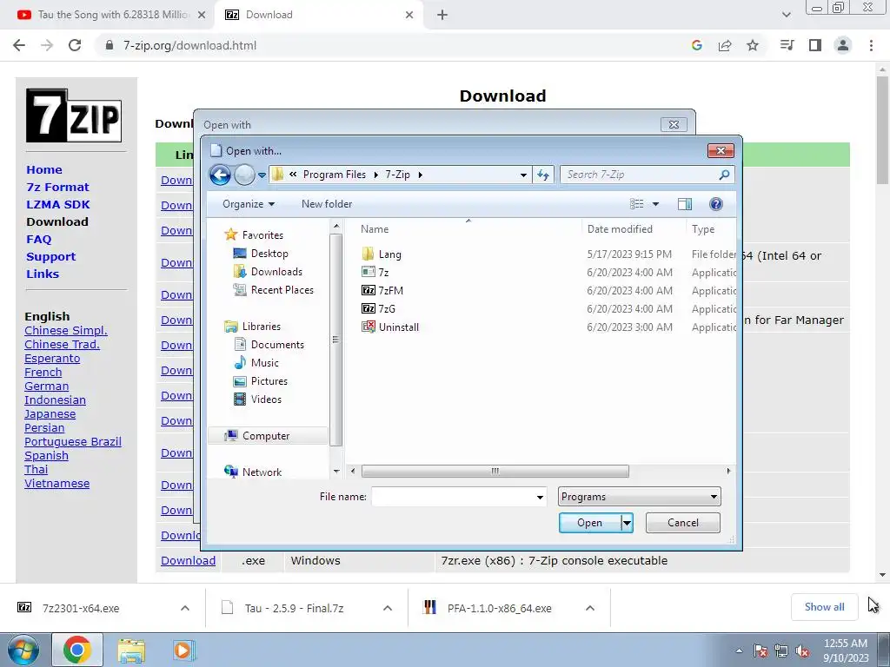Image resolution: width=890 pixels, height=667 pixels.
Task: Click the Open button
Action: pos(590,523)
